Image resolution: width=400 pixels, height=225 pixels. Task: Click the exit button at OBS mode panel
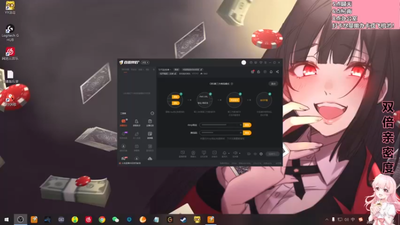tap(273, 83)
